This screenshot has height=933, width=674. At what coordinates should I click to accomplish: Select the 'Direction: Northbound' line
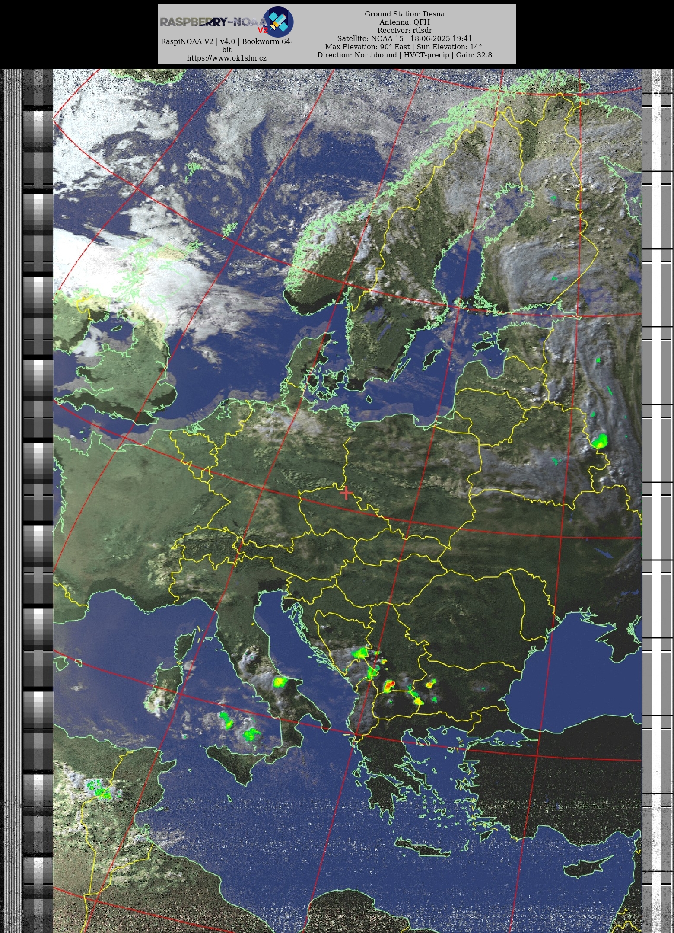[404, 55]
